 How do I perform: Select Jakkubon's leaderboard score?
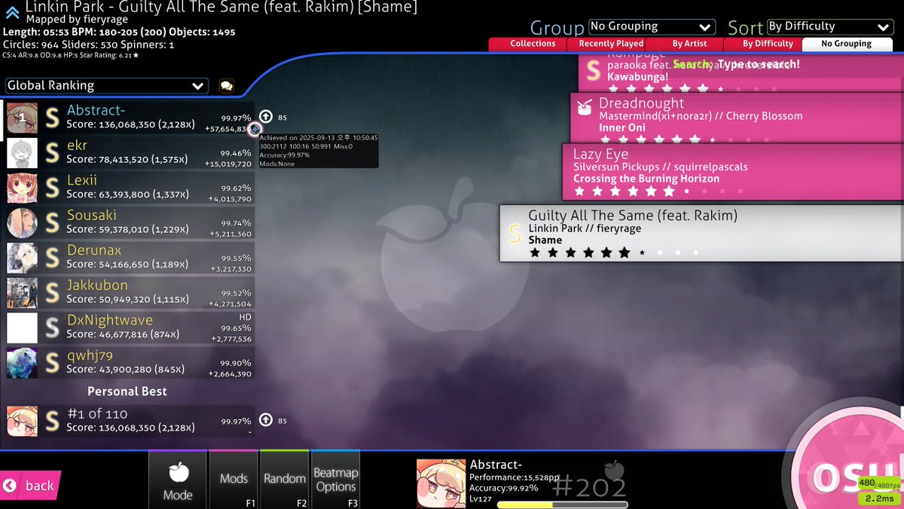[x=129, y=293]
